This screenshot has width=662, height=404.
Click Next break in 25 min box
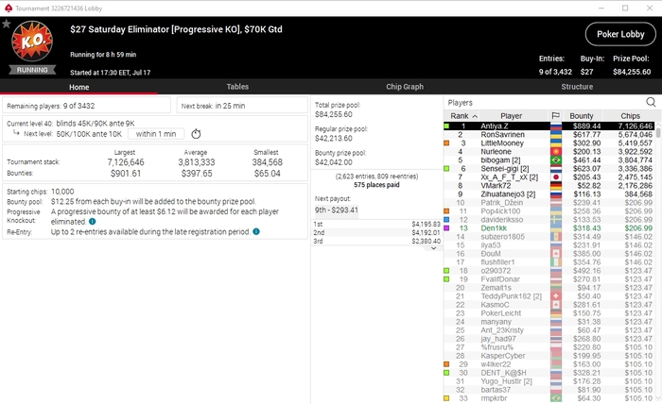pyautogui.click(x=242, y=106)
